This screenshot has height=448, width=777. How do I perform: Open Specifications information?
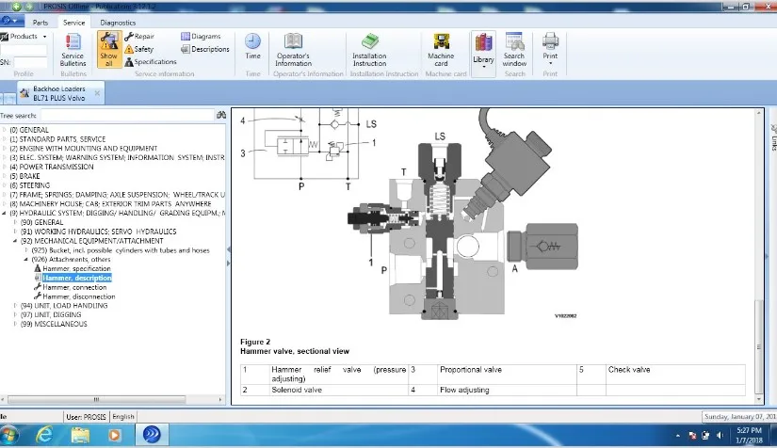point(151,62)
